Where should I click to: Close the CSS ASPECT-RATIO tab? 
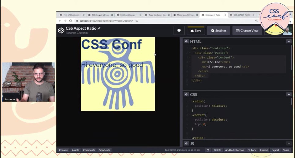point(253,15)
